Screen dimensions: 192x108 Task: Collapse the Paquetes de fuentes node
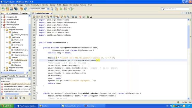pos(4,30)
